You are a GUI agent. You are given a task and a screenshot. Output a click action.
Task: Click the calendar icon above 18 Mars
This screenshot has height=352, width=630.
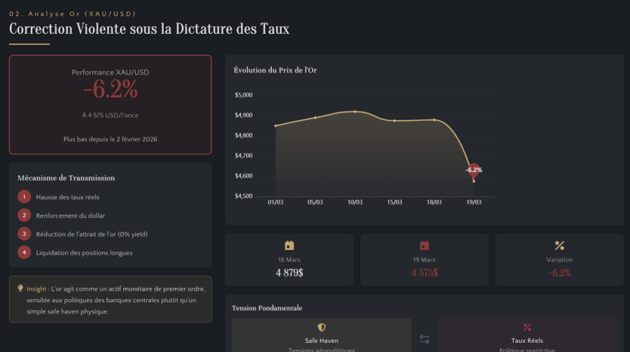coord(289,245)
